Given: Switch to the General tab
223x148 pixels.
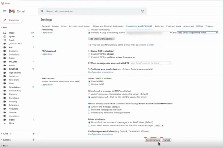Looking at the screenshot, I should pyautogui.click(x=46, y=26).
